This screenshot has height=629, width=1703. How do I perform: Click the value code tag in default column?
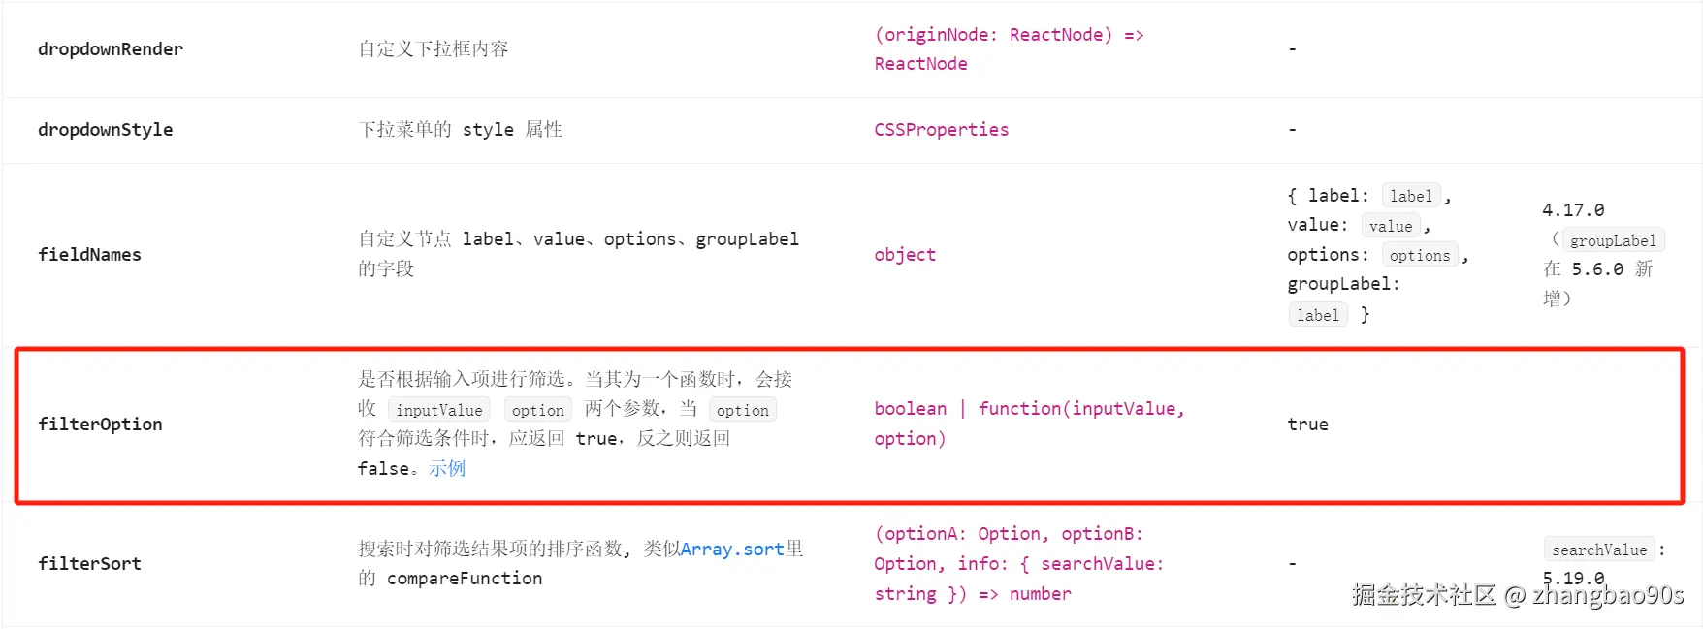click(x=1390, y=226)
